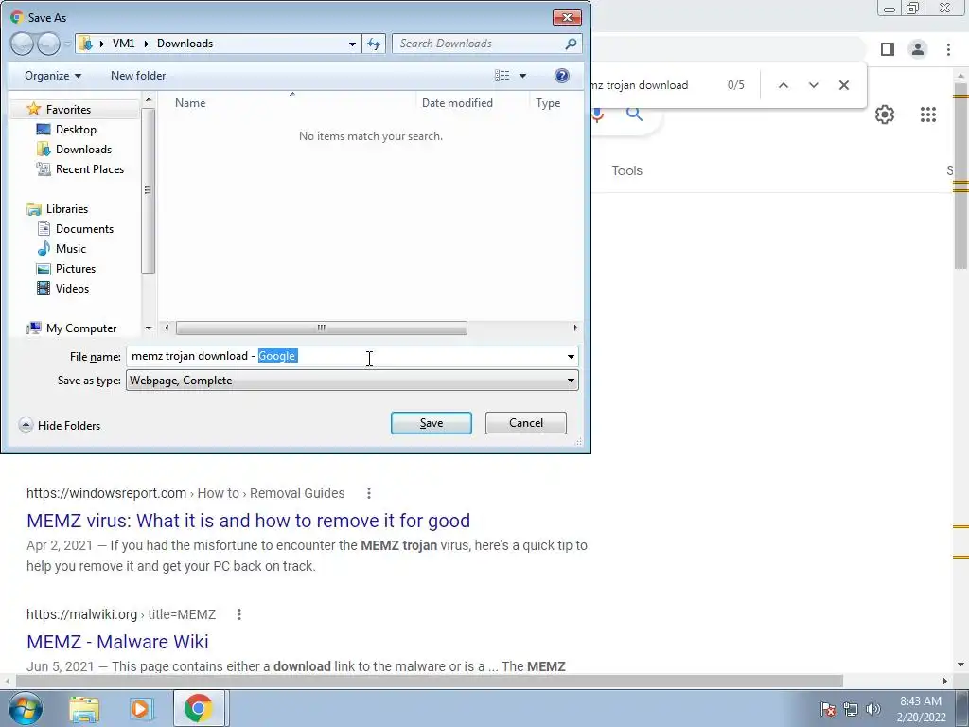Image resolution: width=969 pixels, height=727 pixels.
Task: Open the Save as type combo box
Action: point(352,381)
